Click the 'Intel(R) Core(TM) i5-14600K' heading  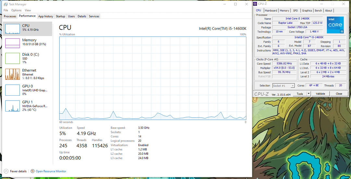click(x=223, y=29)
